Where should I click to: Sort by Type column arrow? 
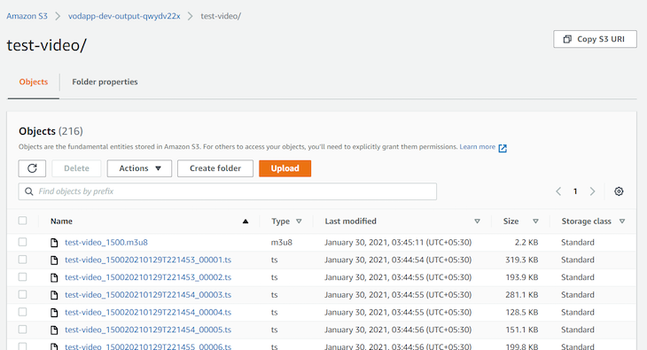[x=300, y=222]
